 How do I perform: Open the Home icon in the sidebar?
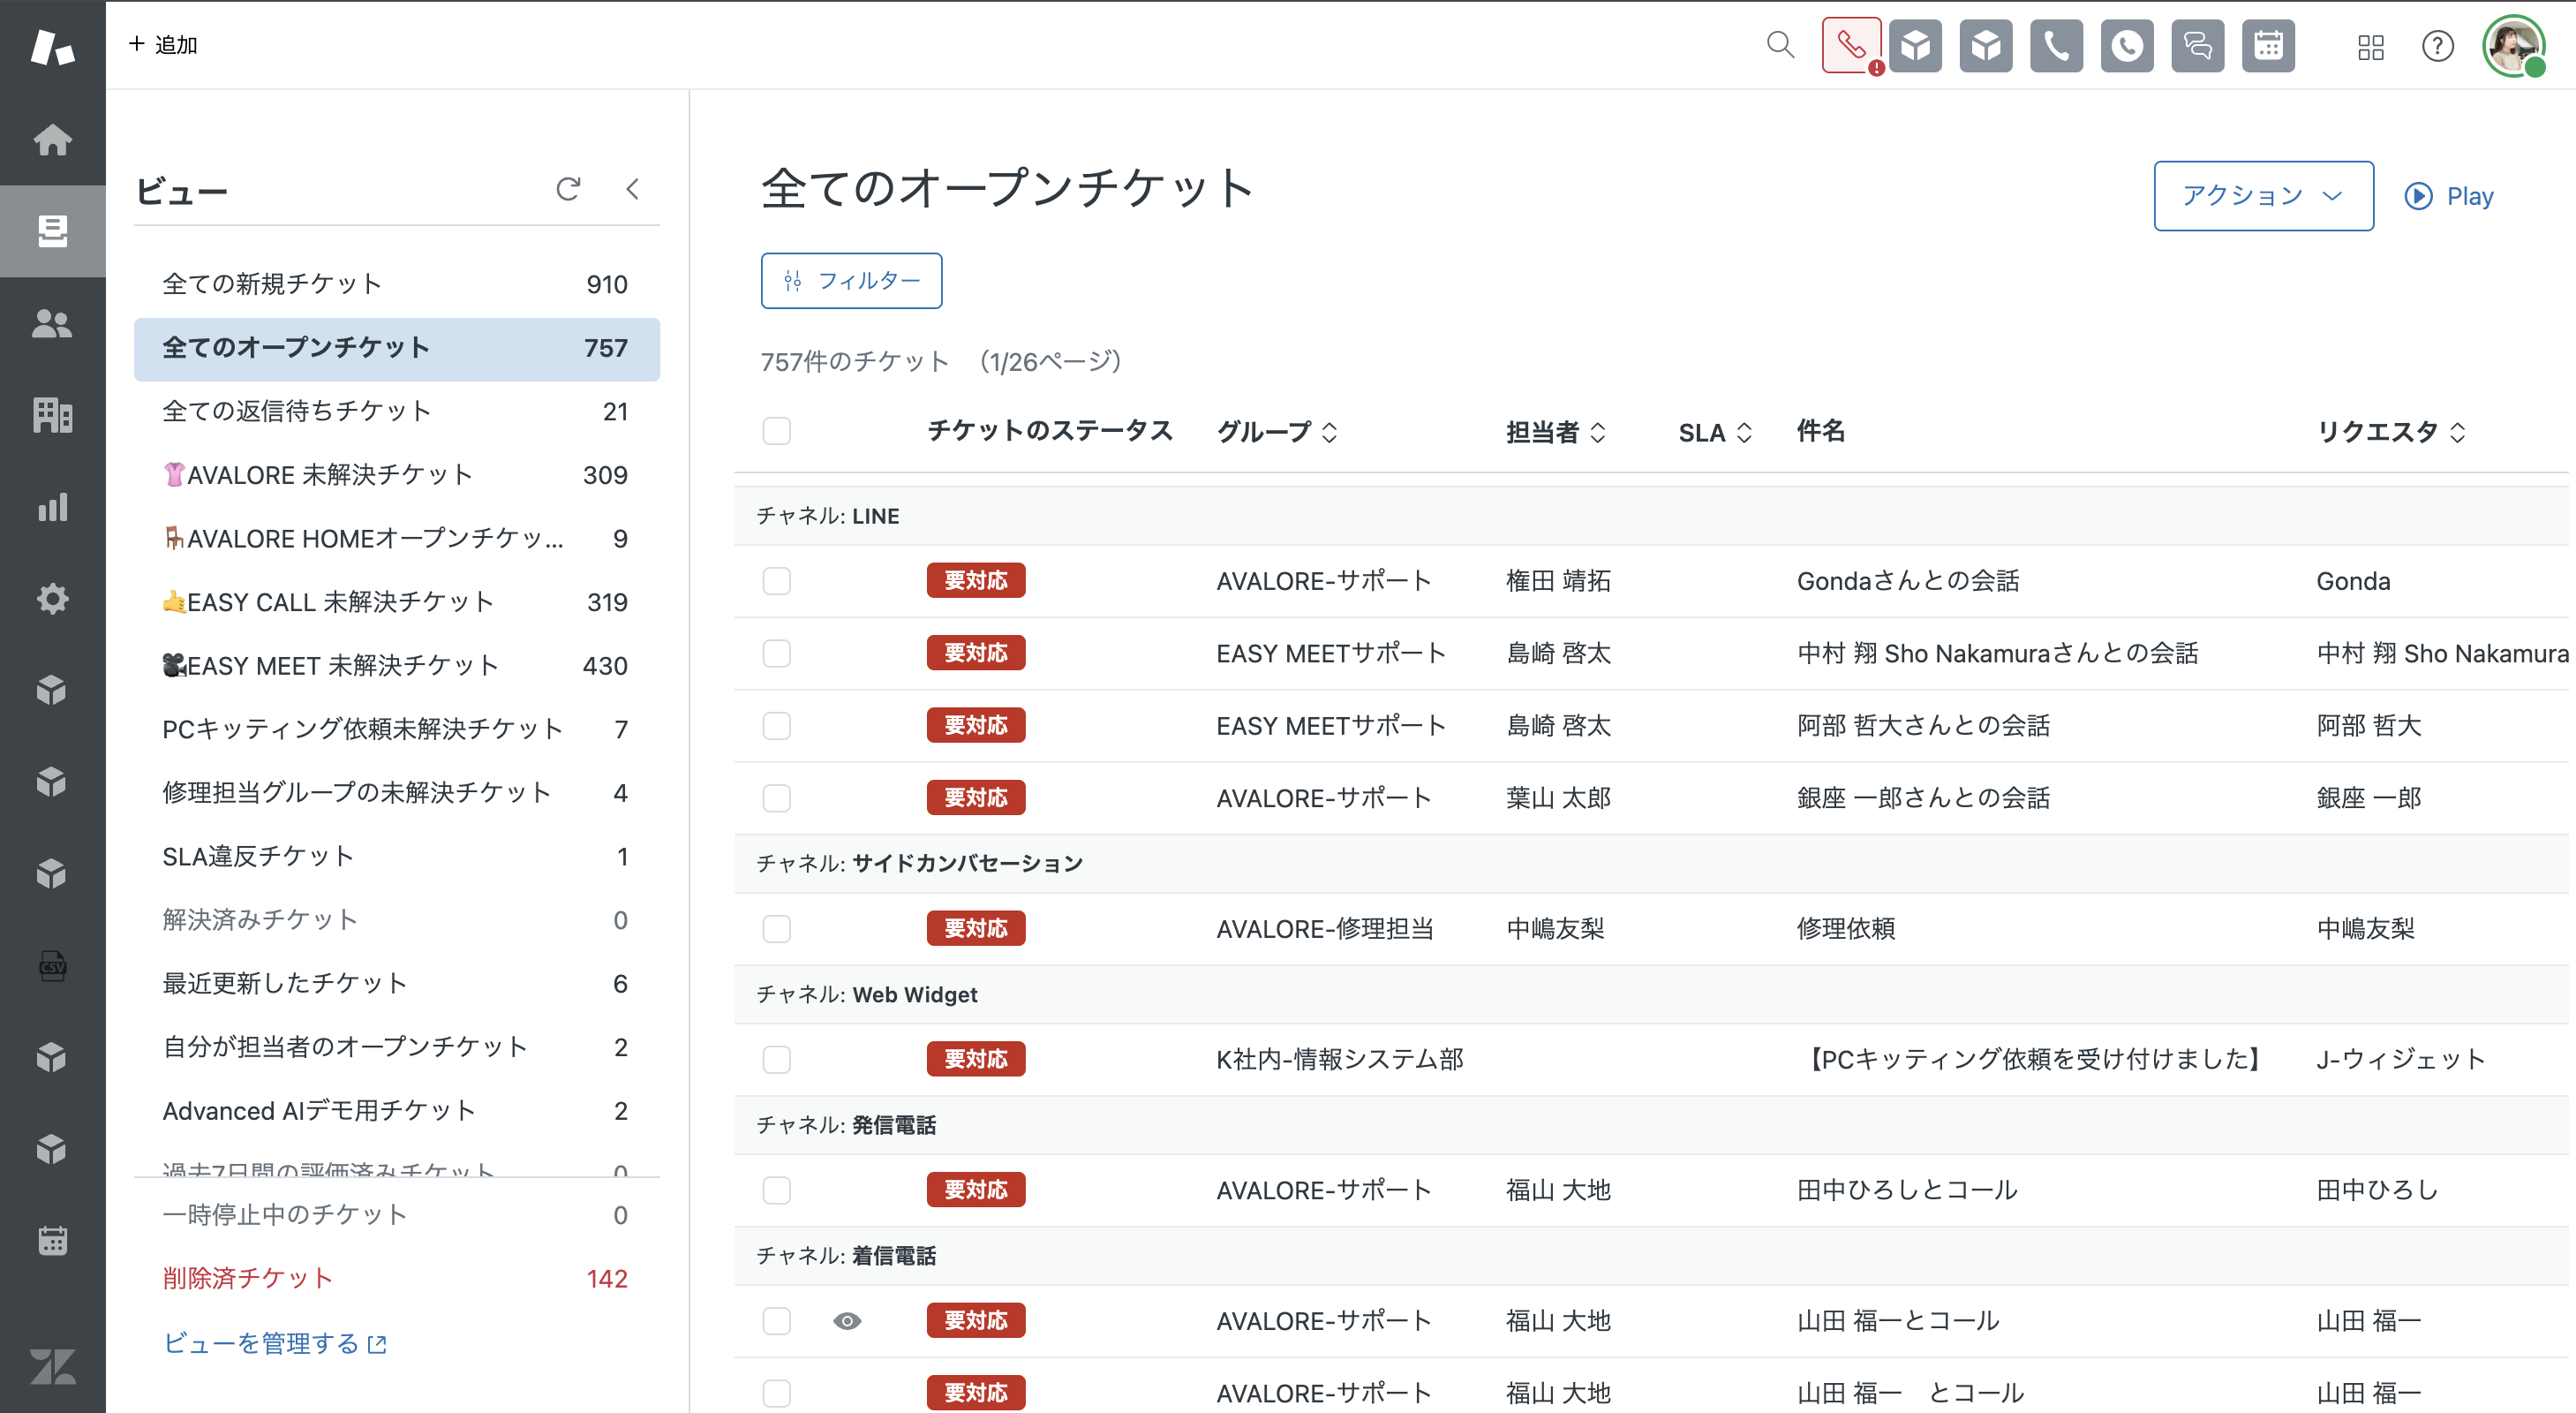coord(52,140)
